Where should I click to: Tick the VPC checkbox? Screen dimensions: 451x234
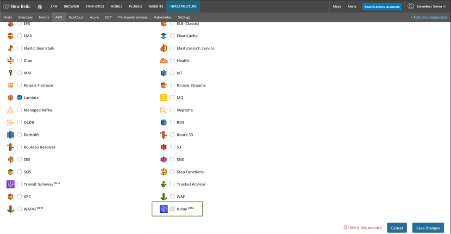point(19,197)
